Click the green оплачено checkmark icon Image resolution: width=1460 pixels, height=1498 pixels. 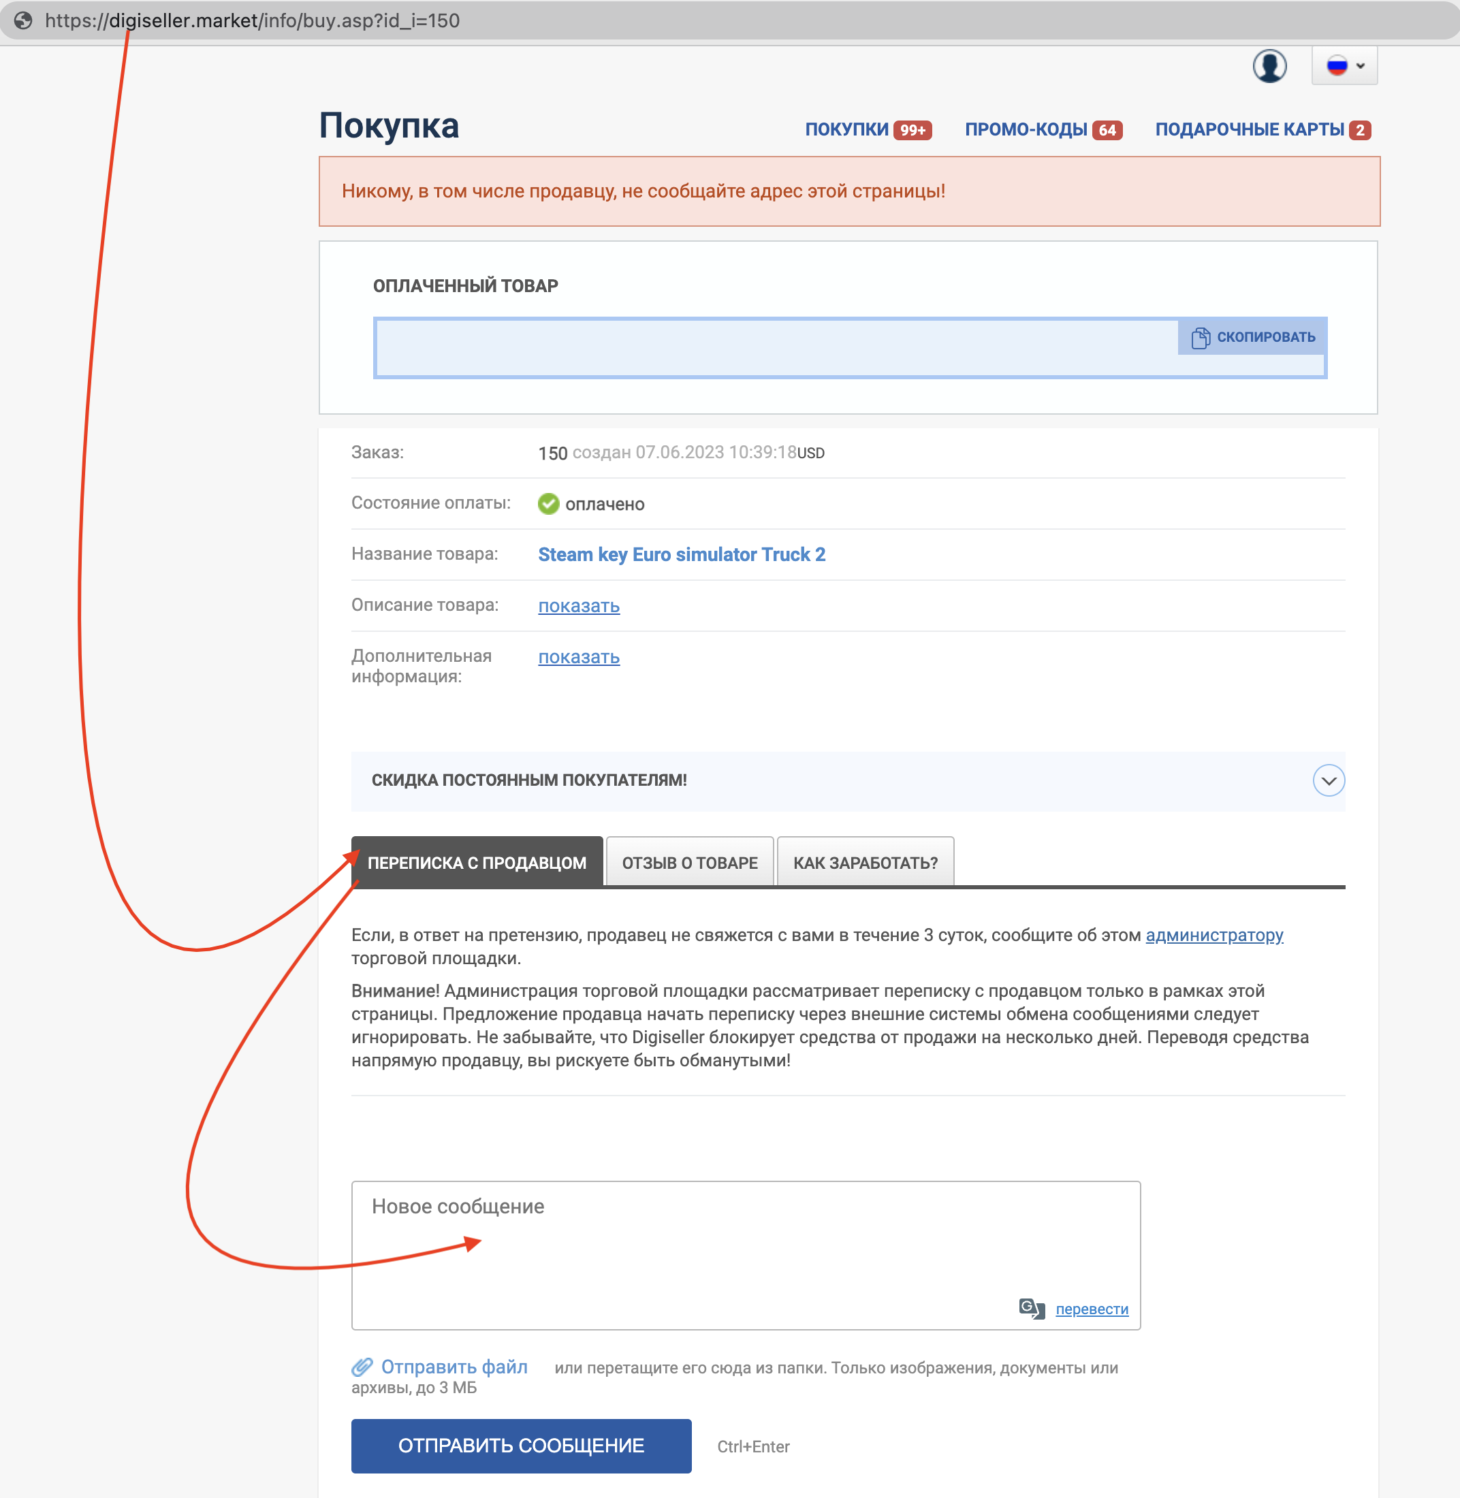click(548, 504)
